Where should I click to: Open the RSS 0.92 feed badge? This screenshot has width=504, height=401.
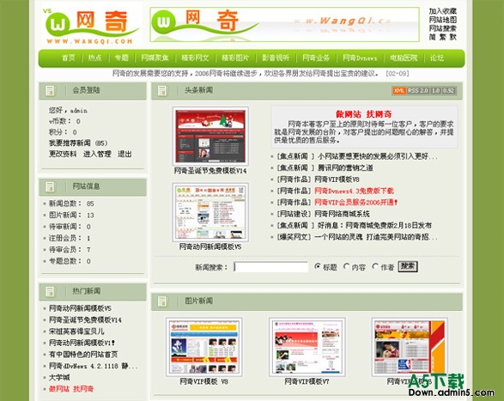pos(448,91)
